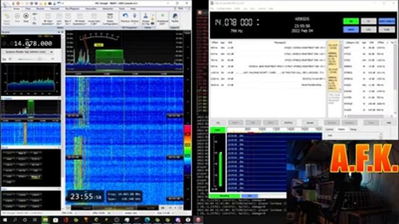Screen dimensions: 399x224
Task: Open Select Radio in SDR Console ribbon
Action: pyautogui.click(x=7, y=19)
